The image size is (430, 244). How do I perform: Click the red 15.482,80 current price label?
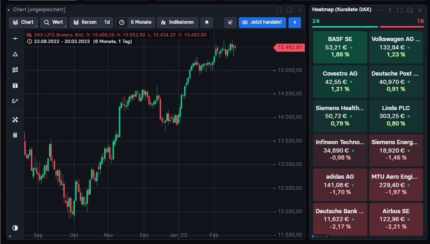(289, 48)
